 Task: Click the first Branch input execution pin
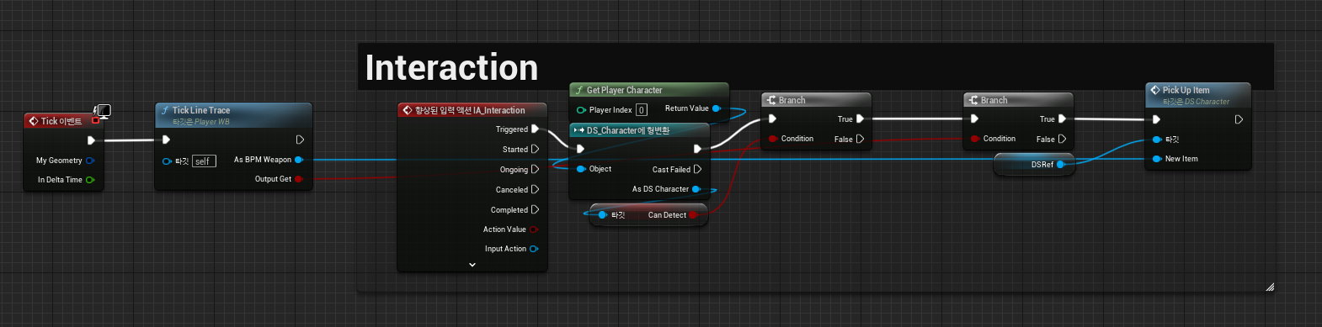point(772,119)
